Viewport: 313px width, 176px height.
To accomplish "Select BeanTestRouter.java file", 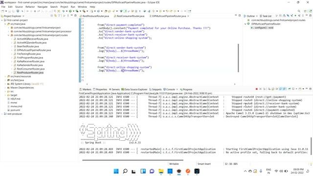I will coord(28,46).
